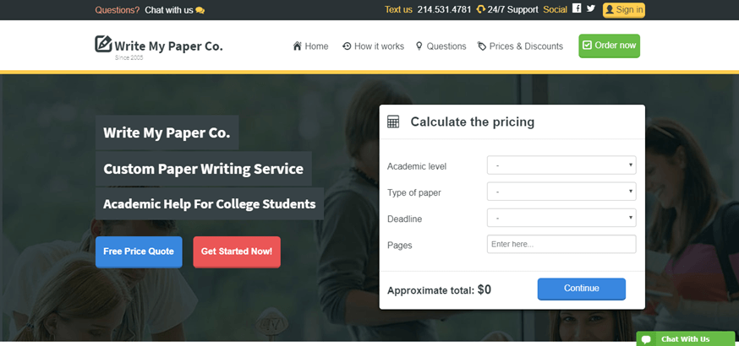Go to How it works menu item
Viewport: 739px width, 346px height.
pyautogui.click(x=373, y=46)
